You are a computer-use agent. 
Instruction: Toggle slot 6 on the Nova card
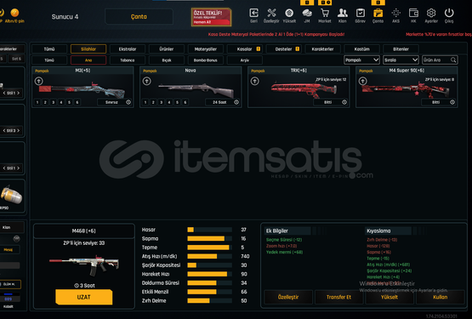pos(185,102)
